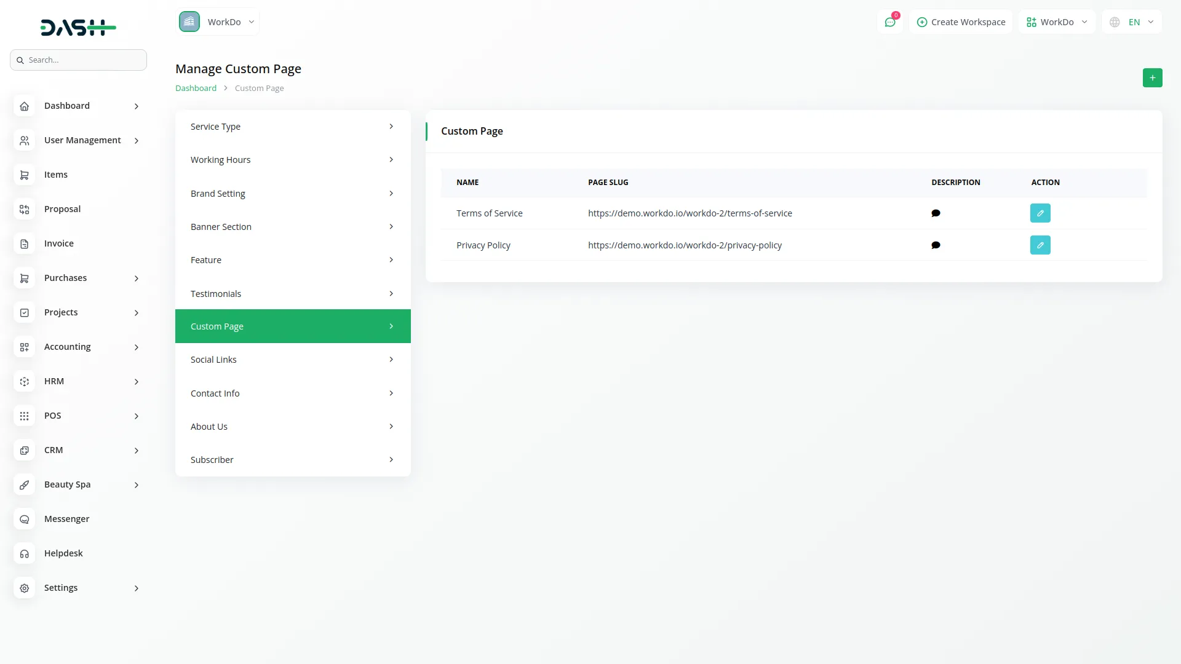Click the green plus add button

[1152, 78]
